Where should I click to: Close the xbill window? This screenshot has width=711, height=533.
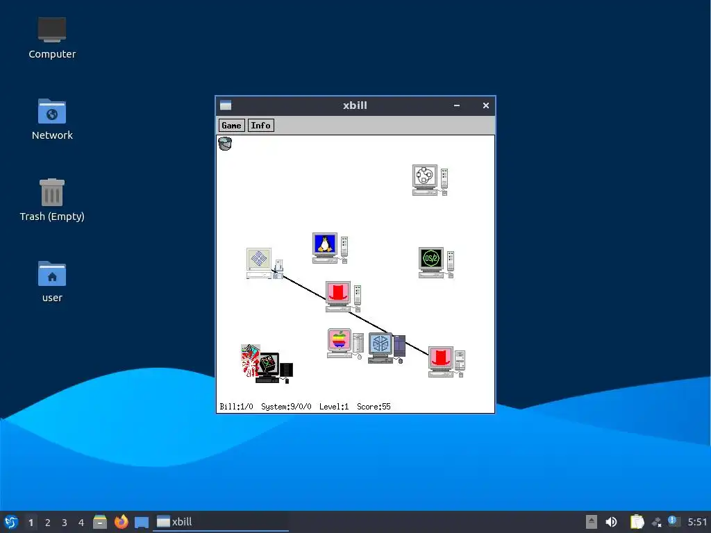click(x=485, y=105)
